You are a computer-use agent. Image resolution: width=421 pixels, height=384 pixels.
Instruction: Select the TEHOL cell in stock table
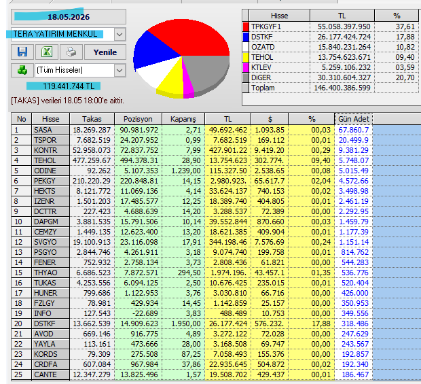[50, 160]
